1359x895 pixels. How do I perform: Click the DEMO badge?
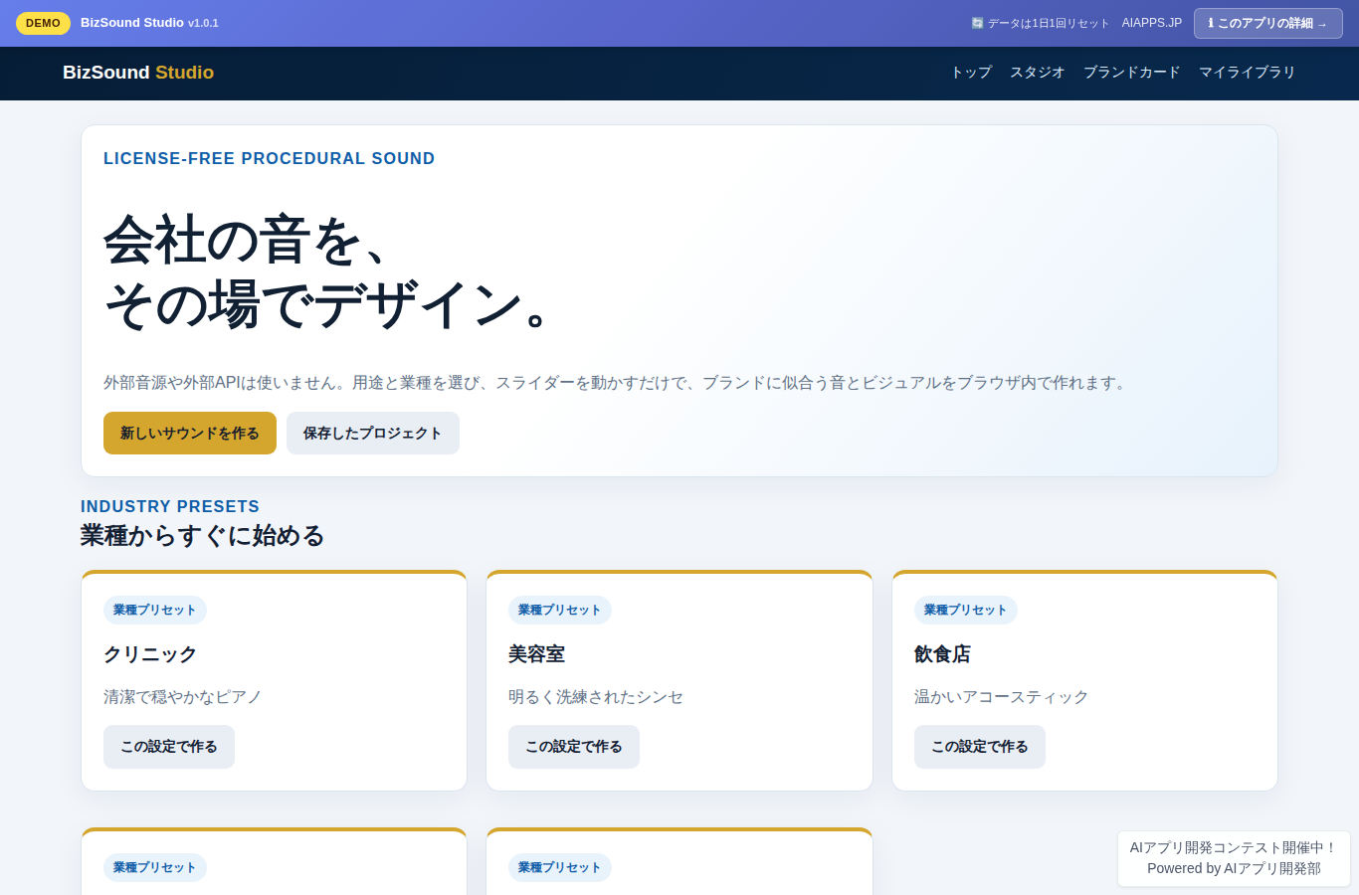[x=43, y=23]
